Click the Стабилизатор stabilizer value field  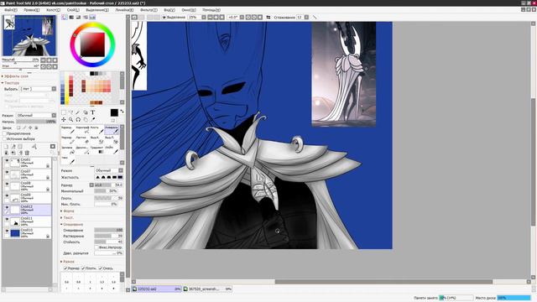click(x=300, y=17)
